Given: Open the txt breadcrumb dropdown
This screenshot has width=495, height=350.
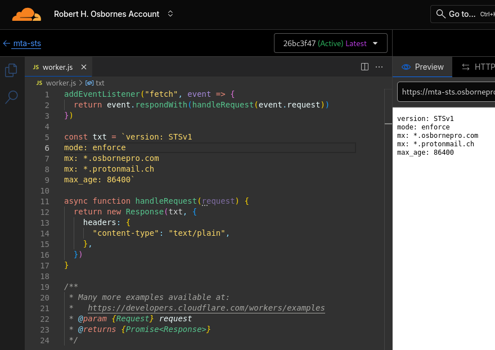Looking at the screenshot, I should click(x=100, y=83).
